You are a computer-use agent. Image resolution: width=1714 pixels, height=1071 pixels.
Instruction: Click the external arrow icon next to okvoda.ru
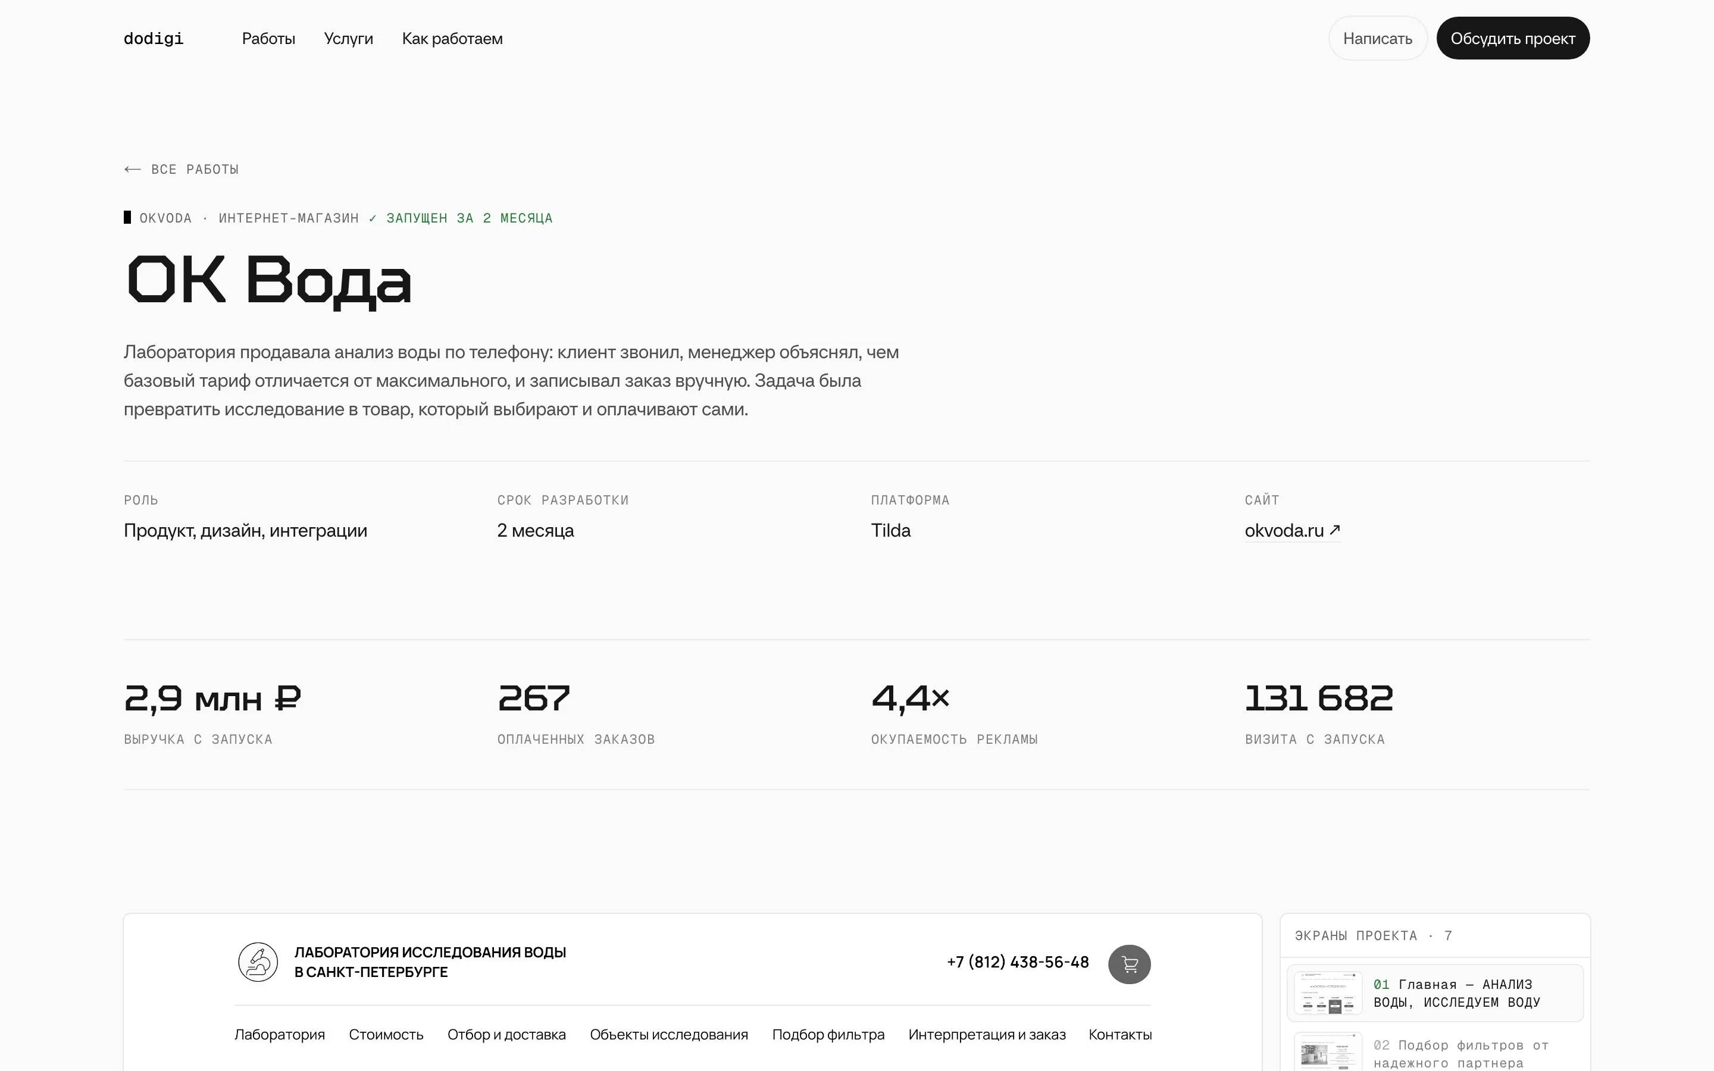[1335, 529]
